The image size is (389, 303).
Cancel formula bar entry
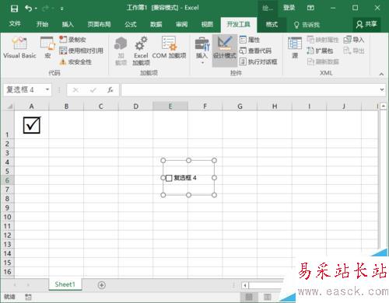point(75,90)
